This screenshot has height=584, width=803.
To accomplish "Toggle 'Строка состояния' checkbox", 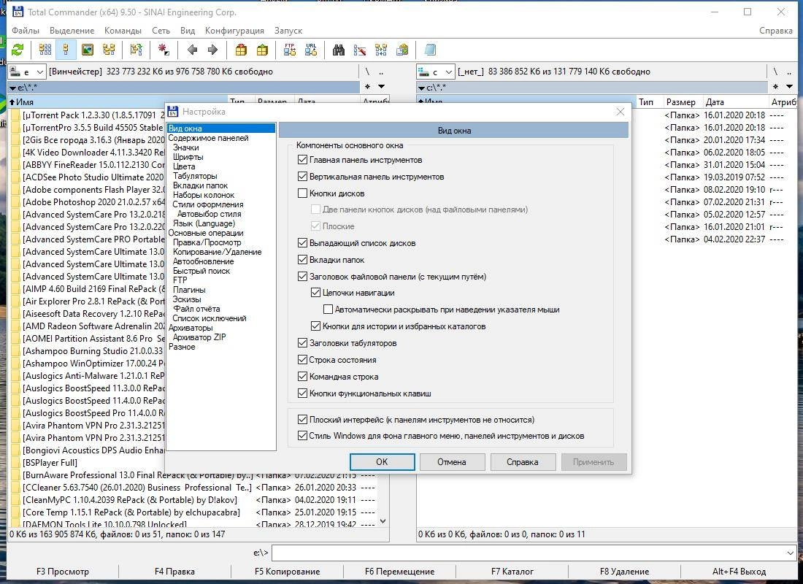I will [x=302, y=360].
